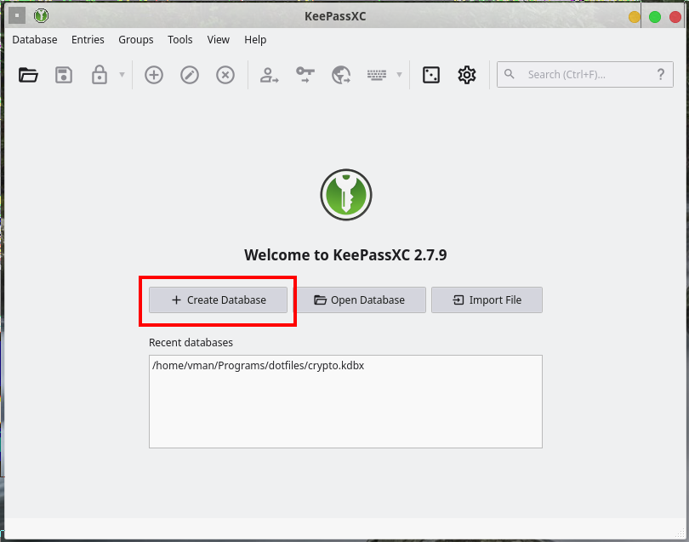This screenshot has width=689, height=542.
Task: Click the Copy URL globe icon
Action: [x=341, y=75]
